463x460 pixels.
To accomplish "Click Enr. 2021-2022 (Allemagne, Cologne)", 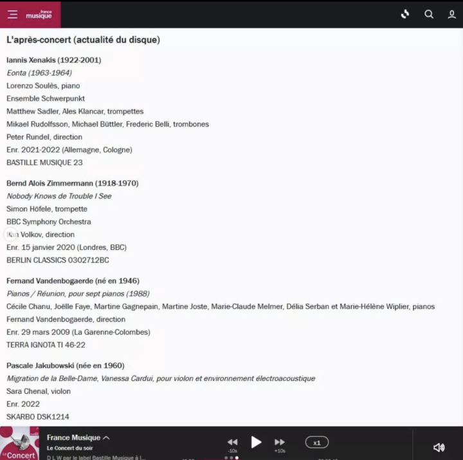I will (x=69, y=150).
